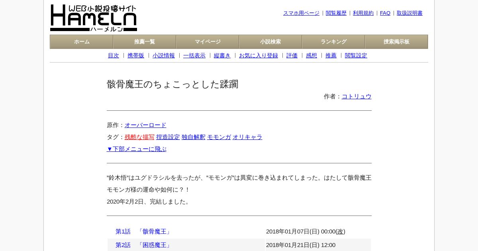This screenshot has width=478, height=251.
Task: Select the 捏造設定 tag
Action: click(x=168, y=137)
